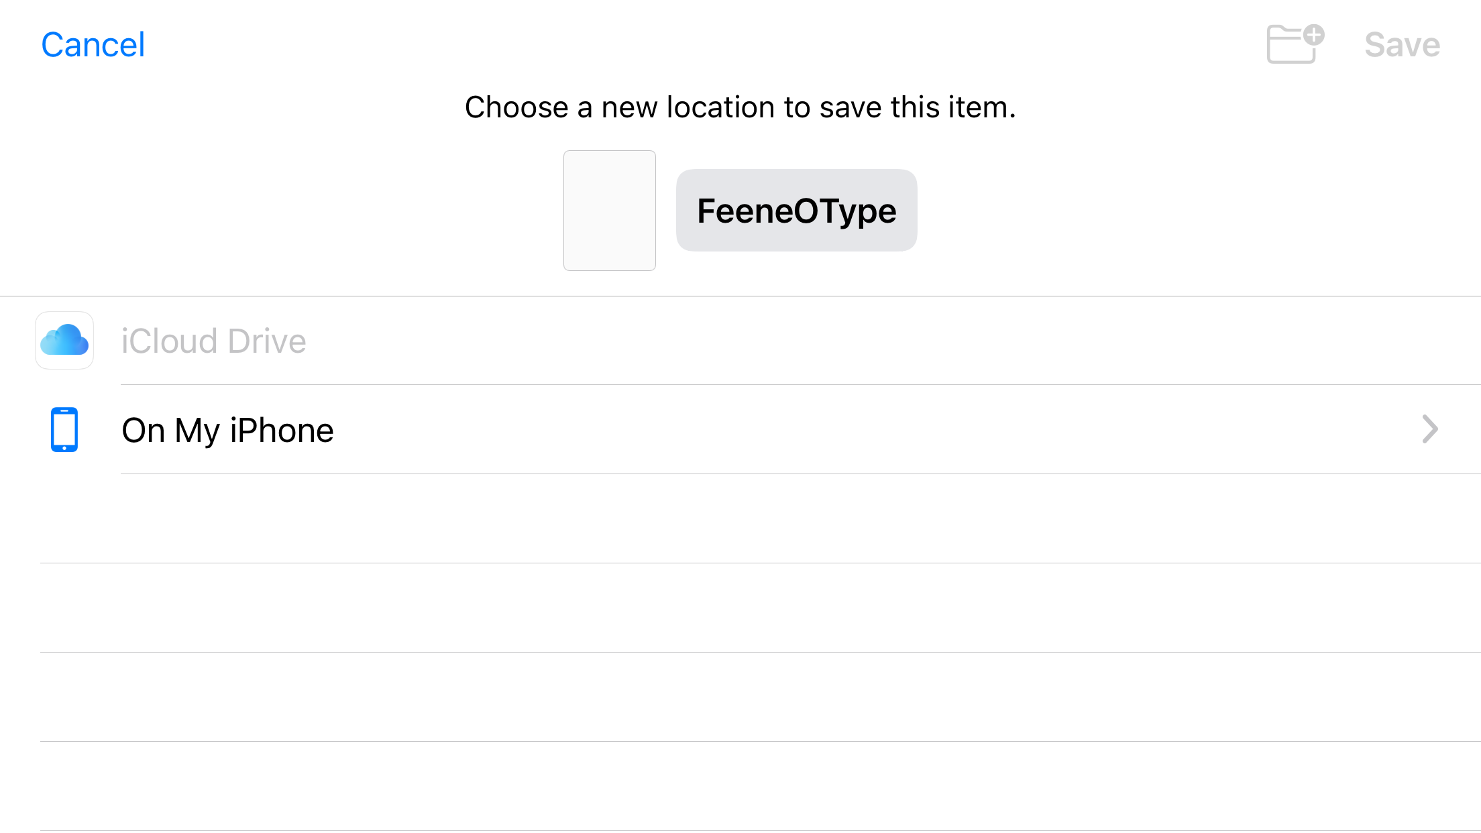Expand On My iPhone using its chevron
Image resolution: width=1481 pixels, height=833 pixels.
[x=1429, y=429]
